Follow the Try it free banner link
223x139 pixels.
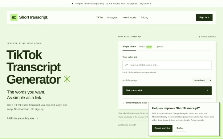coord(145,4)
